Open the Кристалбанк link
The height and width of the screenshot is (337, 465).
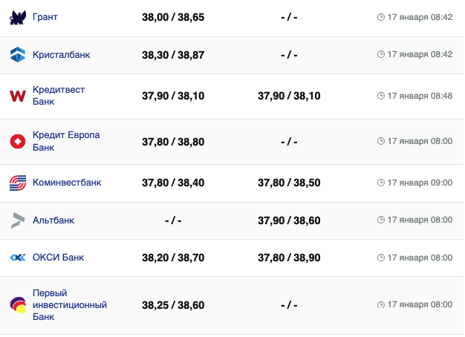[x=62, y=54]
